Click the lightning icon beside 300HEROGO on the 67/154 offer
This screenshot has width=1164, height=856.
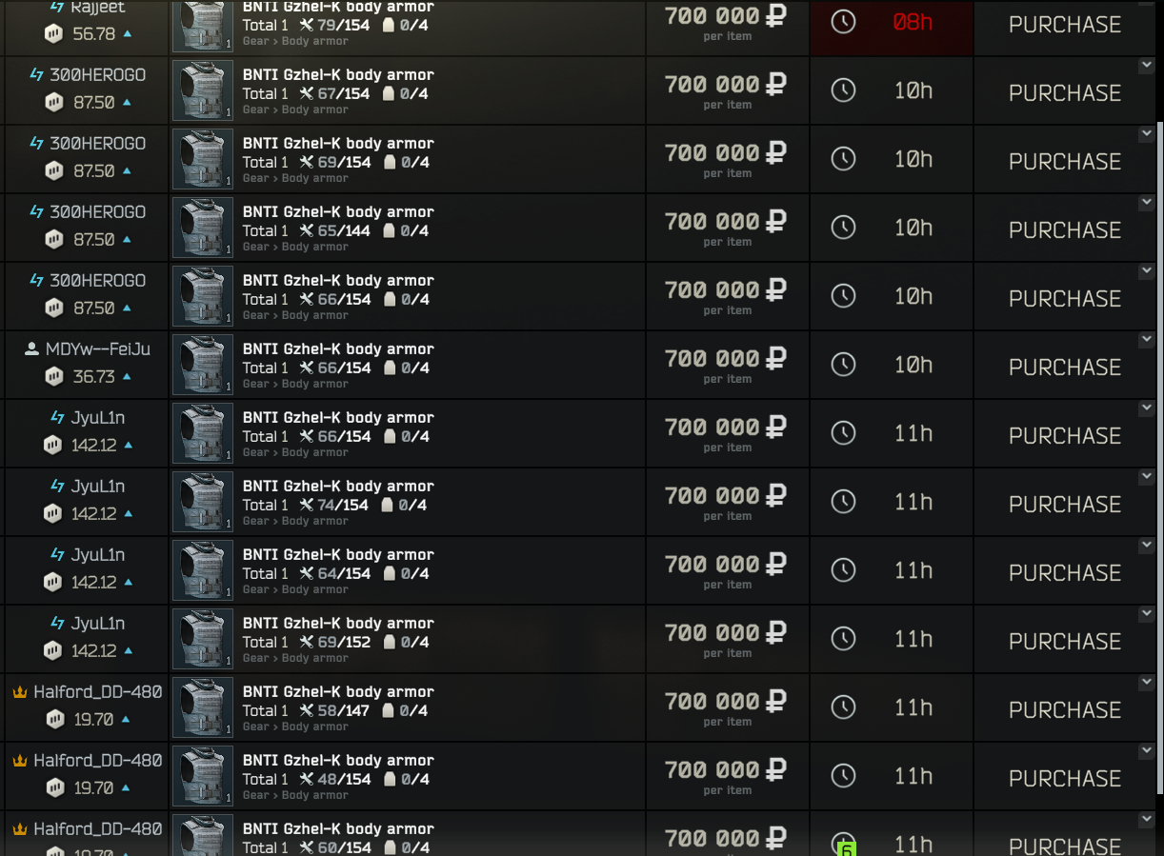[37, 75]
